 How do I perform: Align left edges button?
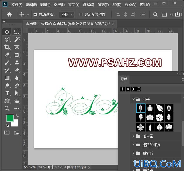[118, 14]
